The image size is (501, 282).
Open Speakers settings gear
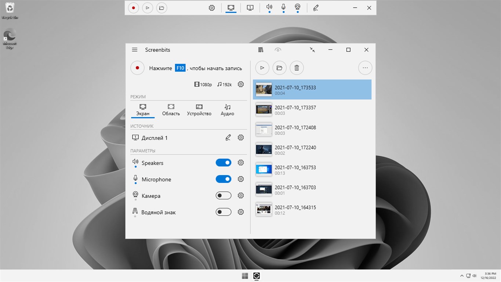(241, 163)
